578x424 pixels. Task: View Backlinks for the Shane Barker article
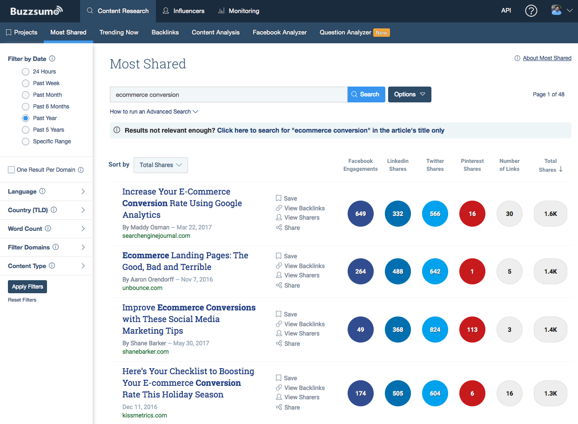pos(300,324)
